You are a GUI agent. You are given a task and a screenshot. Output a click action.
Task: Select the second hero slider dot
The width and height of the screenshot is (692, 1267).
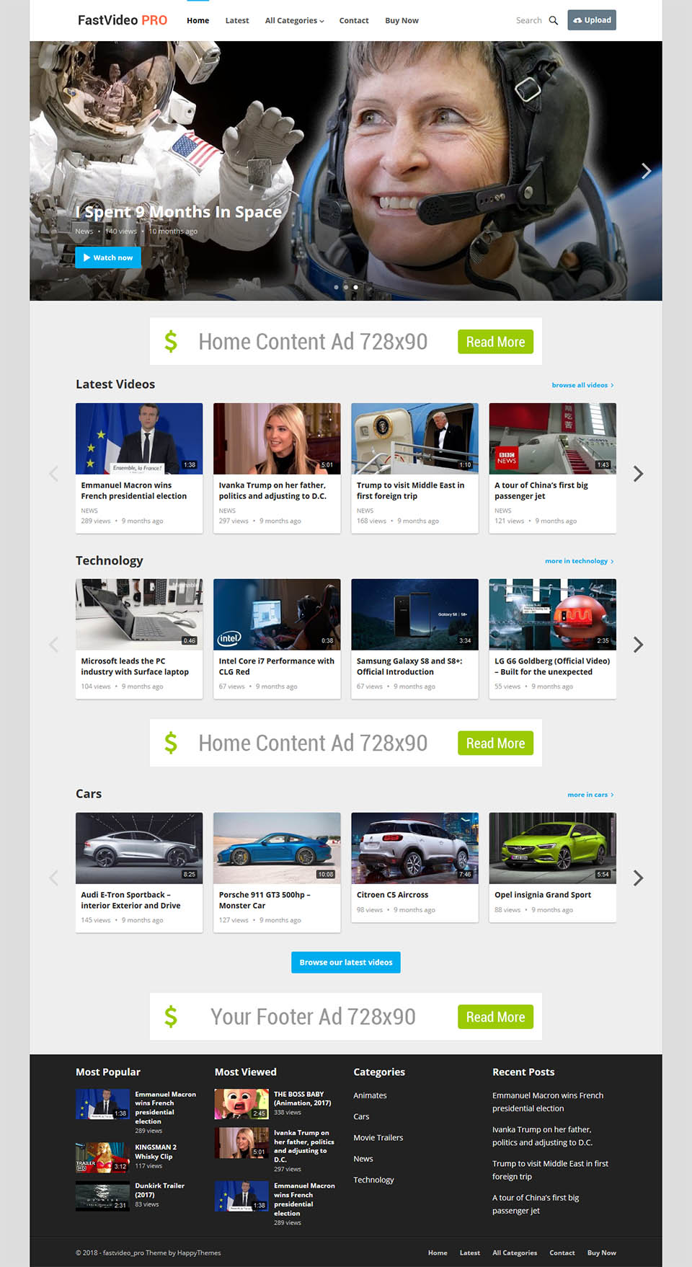[x=346, y=287]
